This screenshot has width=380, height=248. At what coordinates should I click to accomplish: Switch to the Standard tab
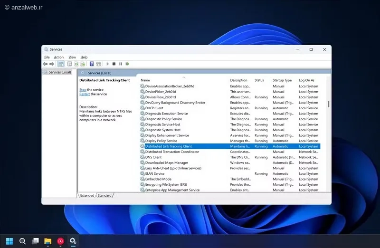point(104,195)
